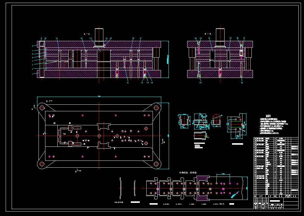Click the bent profile sketch left of strip
The width and height of the screenshot is (304, 216).
121,188
